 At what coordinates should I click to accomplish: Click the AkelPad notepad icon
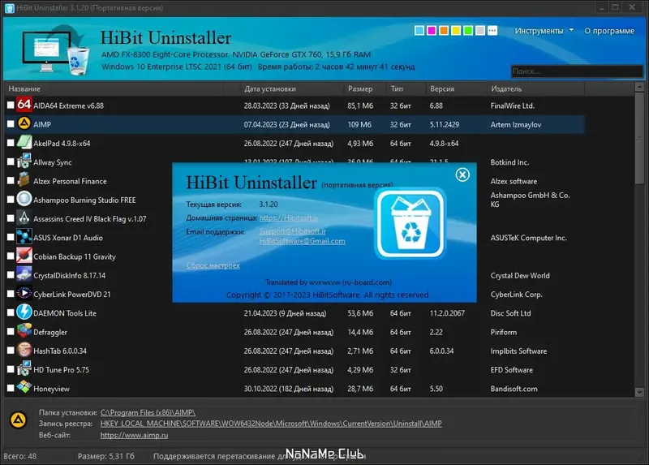24,143
